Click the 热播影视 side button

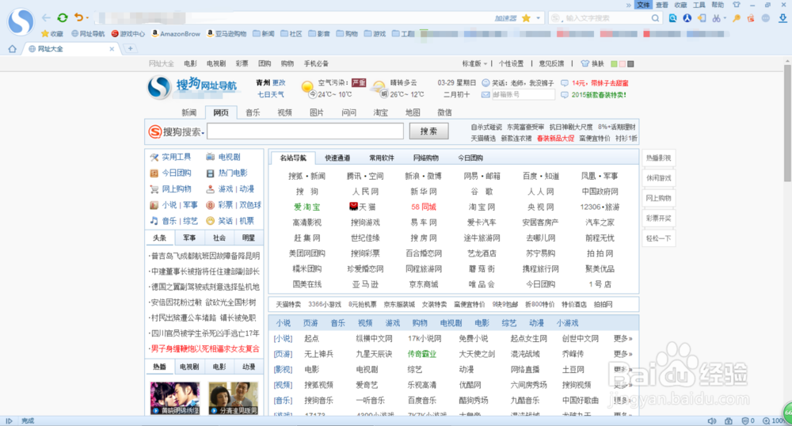pos(658,158)
